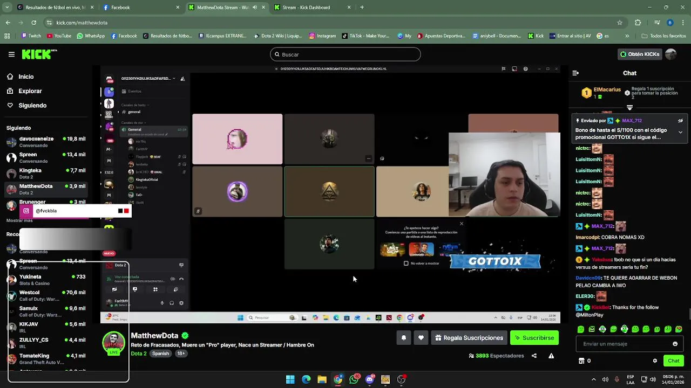
Task: Open the tab search dropdown arrow
Action: click(6, 8)
